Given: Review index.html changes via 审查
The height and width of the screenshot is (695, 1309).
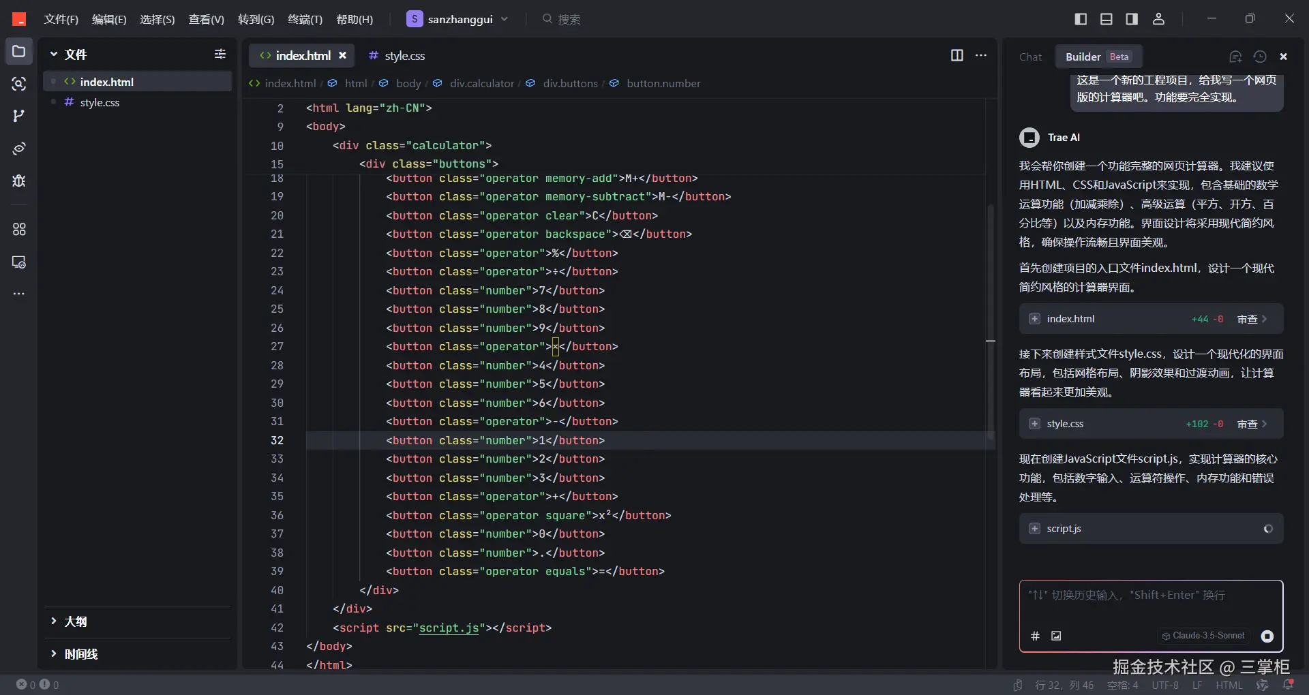Looking at the screenshot, I should (1252, 319).
